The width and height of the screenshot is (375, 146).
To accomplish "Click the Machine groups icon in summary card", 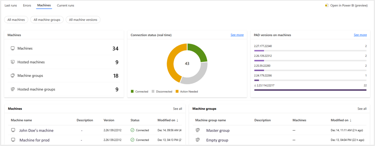I will [x=13, y=76].
